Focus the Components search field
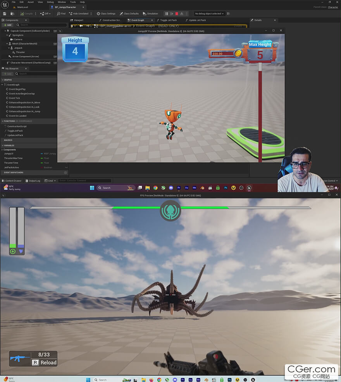Image resolution: width=341 pixels, height=382 pixels. pos(41,25)
